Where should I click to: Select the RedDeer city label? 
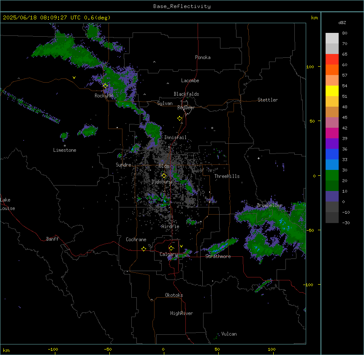tap(186, 108)
